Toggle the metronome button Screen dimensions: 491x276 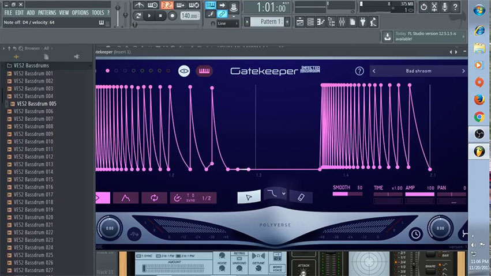coord(138,5)
